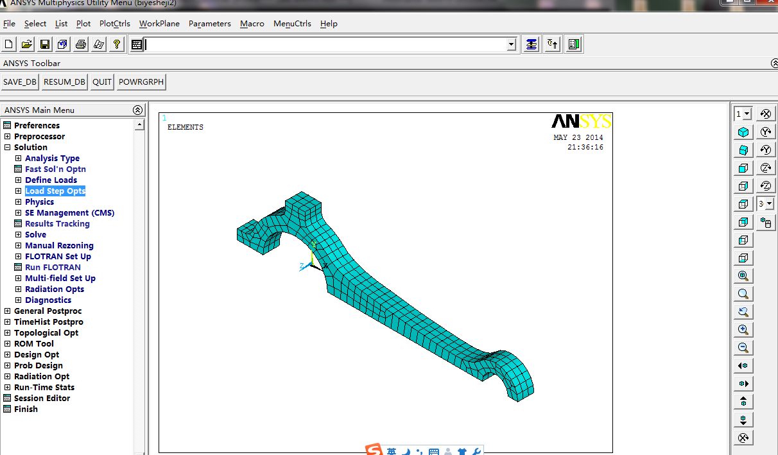Open the command input history dropdown arrow
778x455 pixels.
pos(512,44)
